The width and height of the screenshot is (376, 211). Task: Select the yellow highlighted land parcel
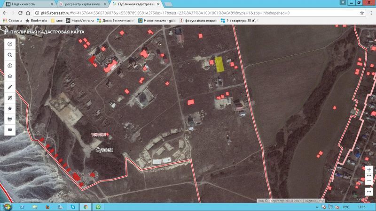click(219, 64)
